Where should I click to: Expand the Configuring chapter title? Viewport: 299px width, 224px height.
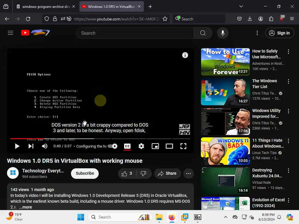tap(91, 146)
